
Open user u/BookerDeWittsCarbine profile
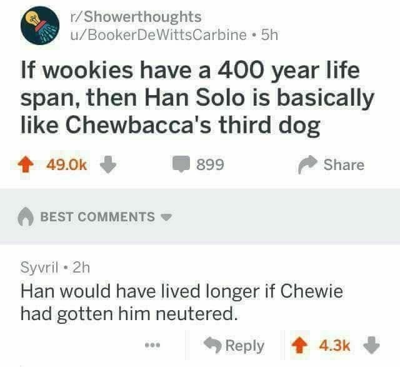click(x=158, y=35)
